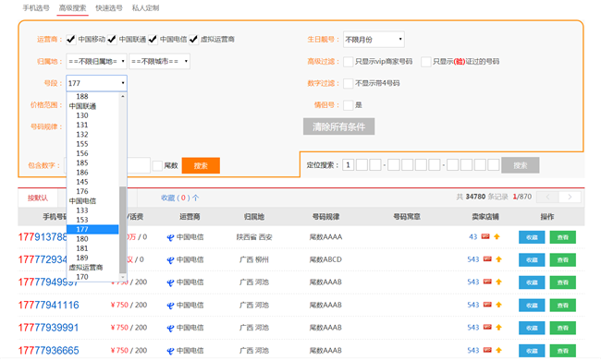Click 卖家店铺 column header
The height and width of the screenshot is (360, 601).
484,217
